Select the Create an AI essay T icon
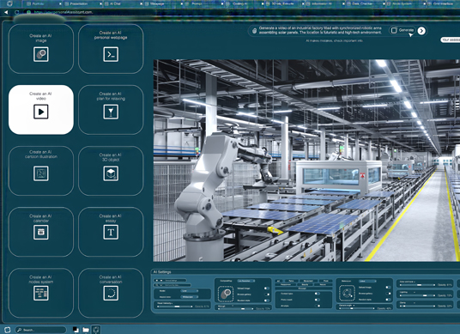 coord(111,232)
